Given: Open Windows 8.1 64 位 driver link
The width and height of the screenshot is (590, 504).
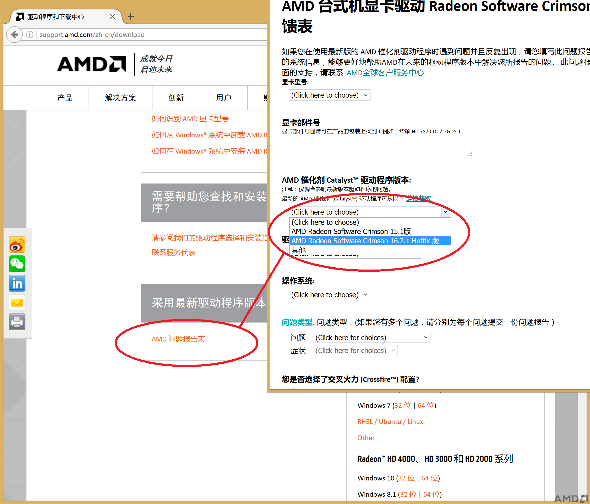Looking at the screenshot, I should point(431,494).
